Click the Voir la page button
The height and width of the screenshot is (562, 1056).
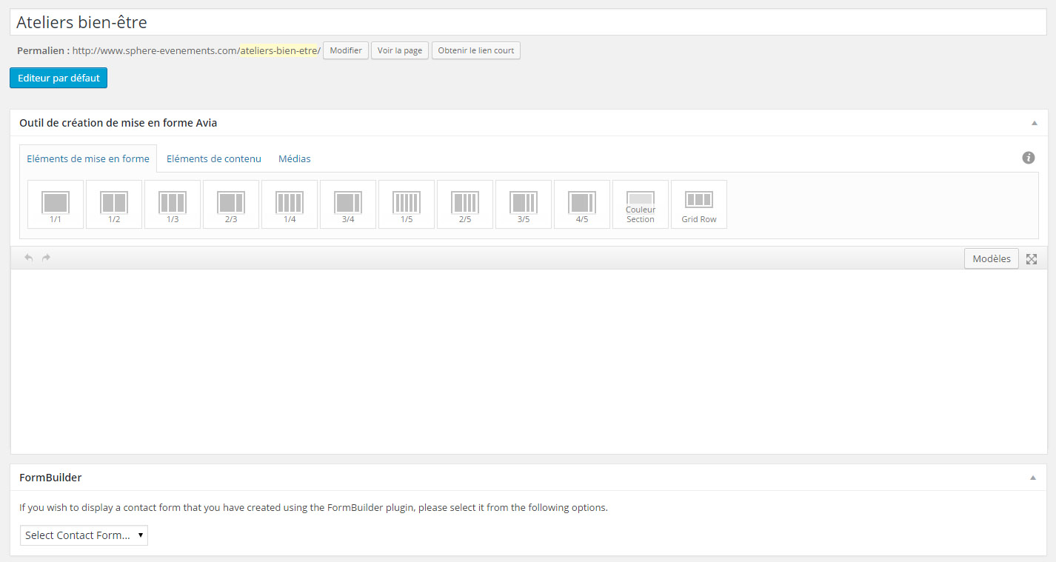point(400,50)
